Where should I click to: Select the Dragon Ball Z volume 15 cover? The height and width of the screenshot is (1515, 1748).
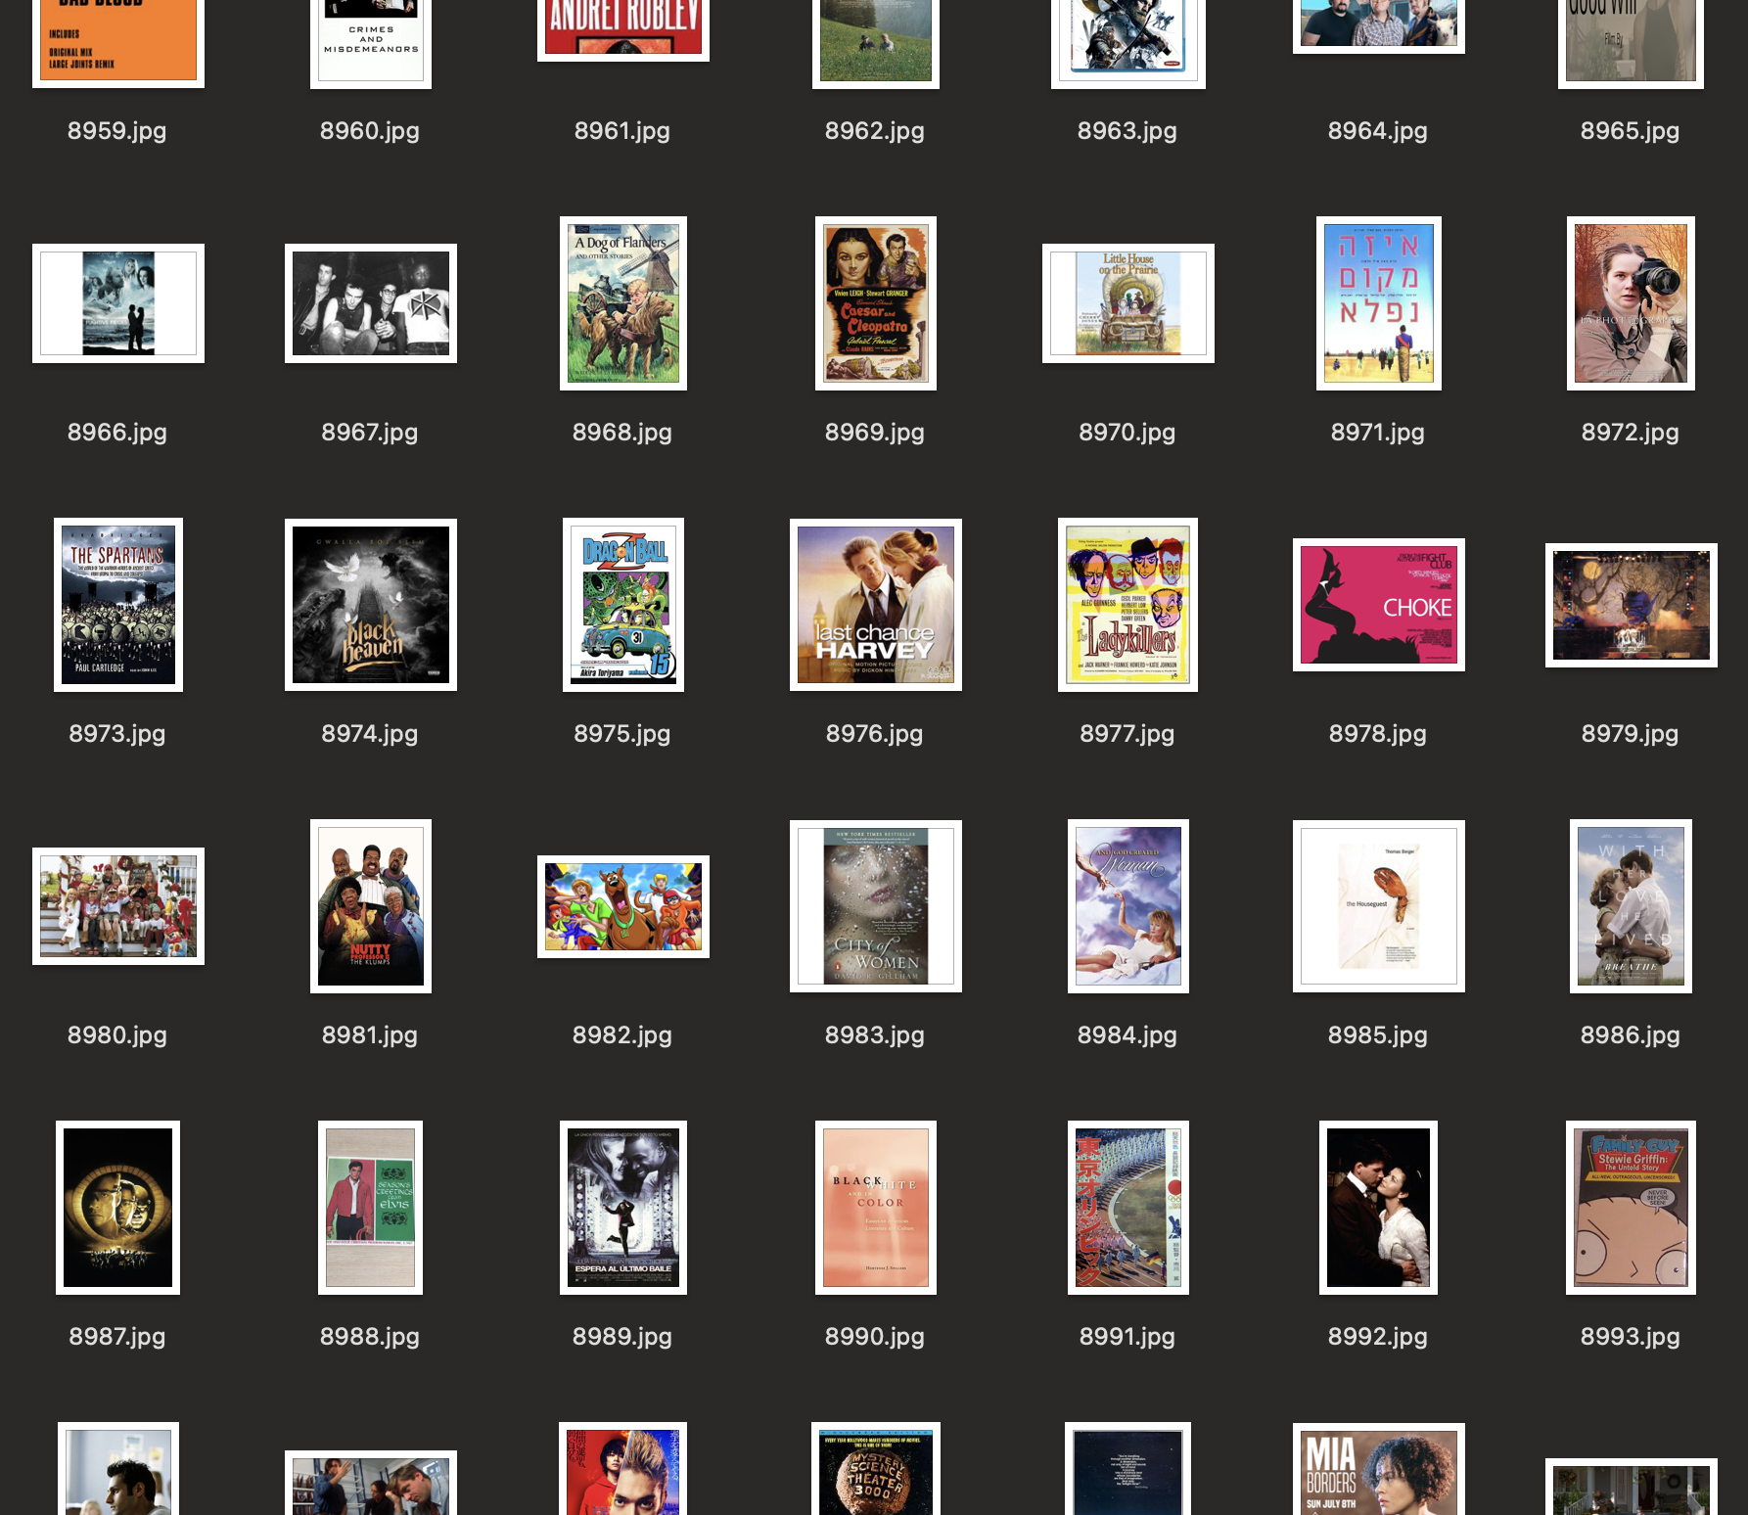click(x=623, y=605)
